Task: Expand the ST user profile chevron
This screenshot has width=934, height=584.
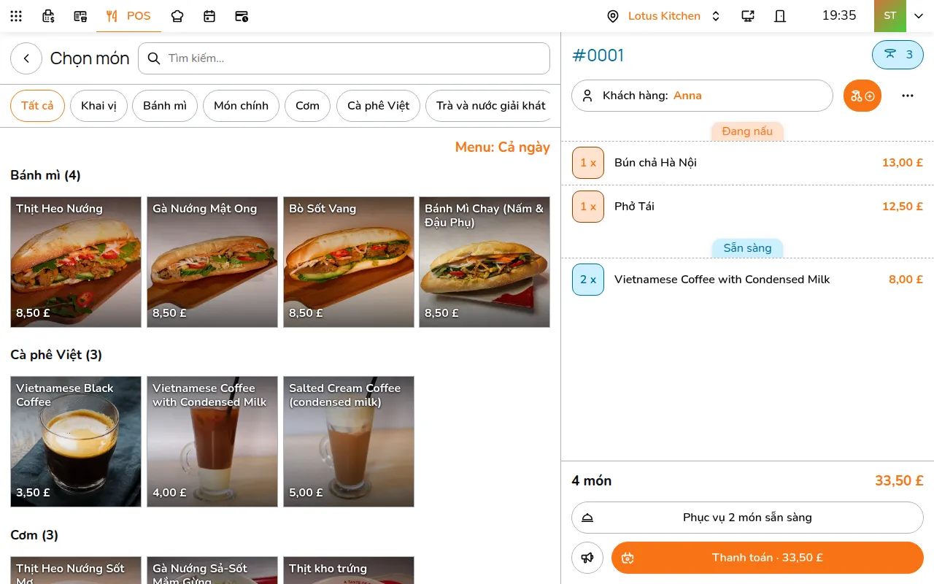Action: point(919,16)
